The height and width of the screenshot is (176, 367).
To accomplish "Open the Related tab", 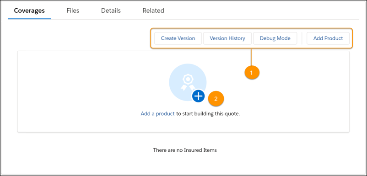I will pyautogui.click(x=153, y=11).
